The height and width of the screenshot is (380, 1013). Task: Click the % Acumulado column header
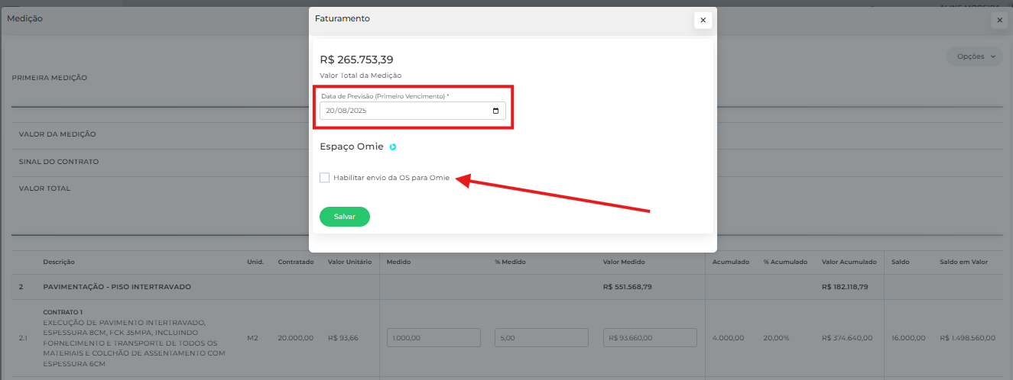tap(784, 262)
